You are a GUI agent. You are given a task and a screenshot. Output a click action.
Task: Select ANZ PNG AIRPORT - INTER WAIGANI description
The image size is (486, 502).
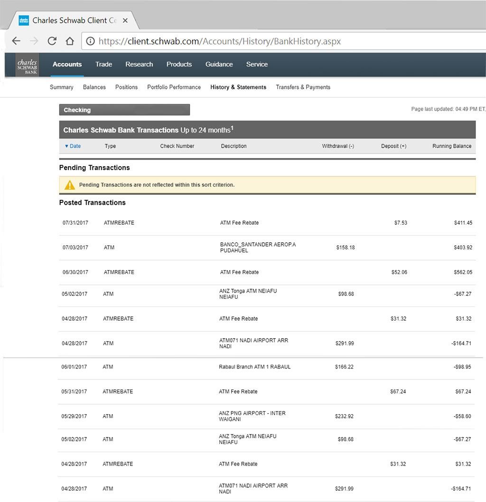(x=252, y=416)
